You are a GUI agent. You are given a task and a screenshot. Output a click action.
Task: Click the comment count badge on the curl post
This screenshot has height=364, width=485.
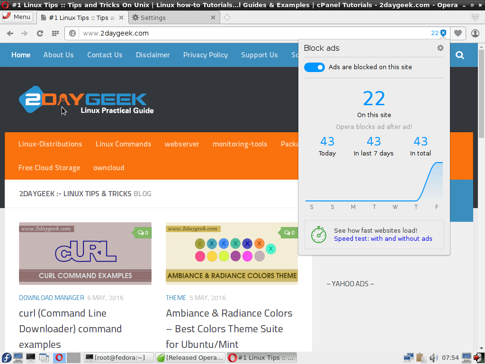coord(143,233)
